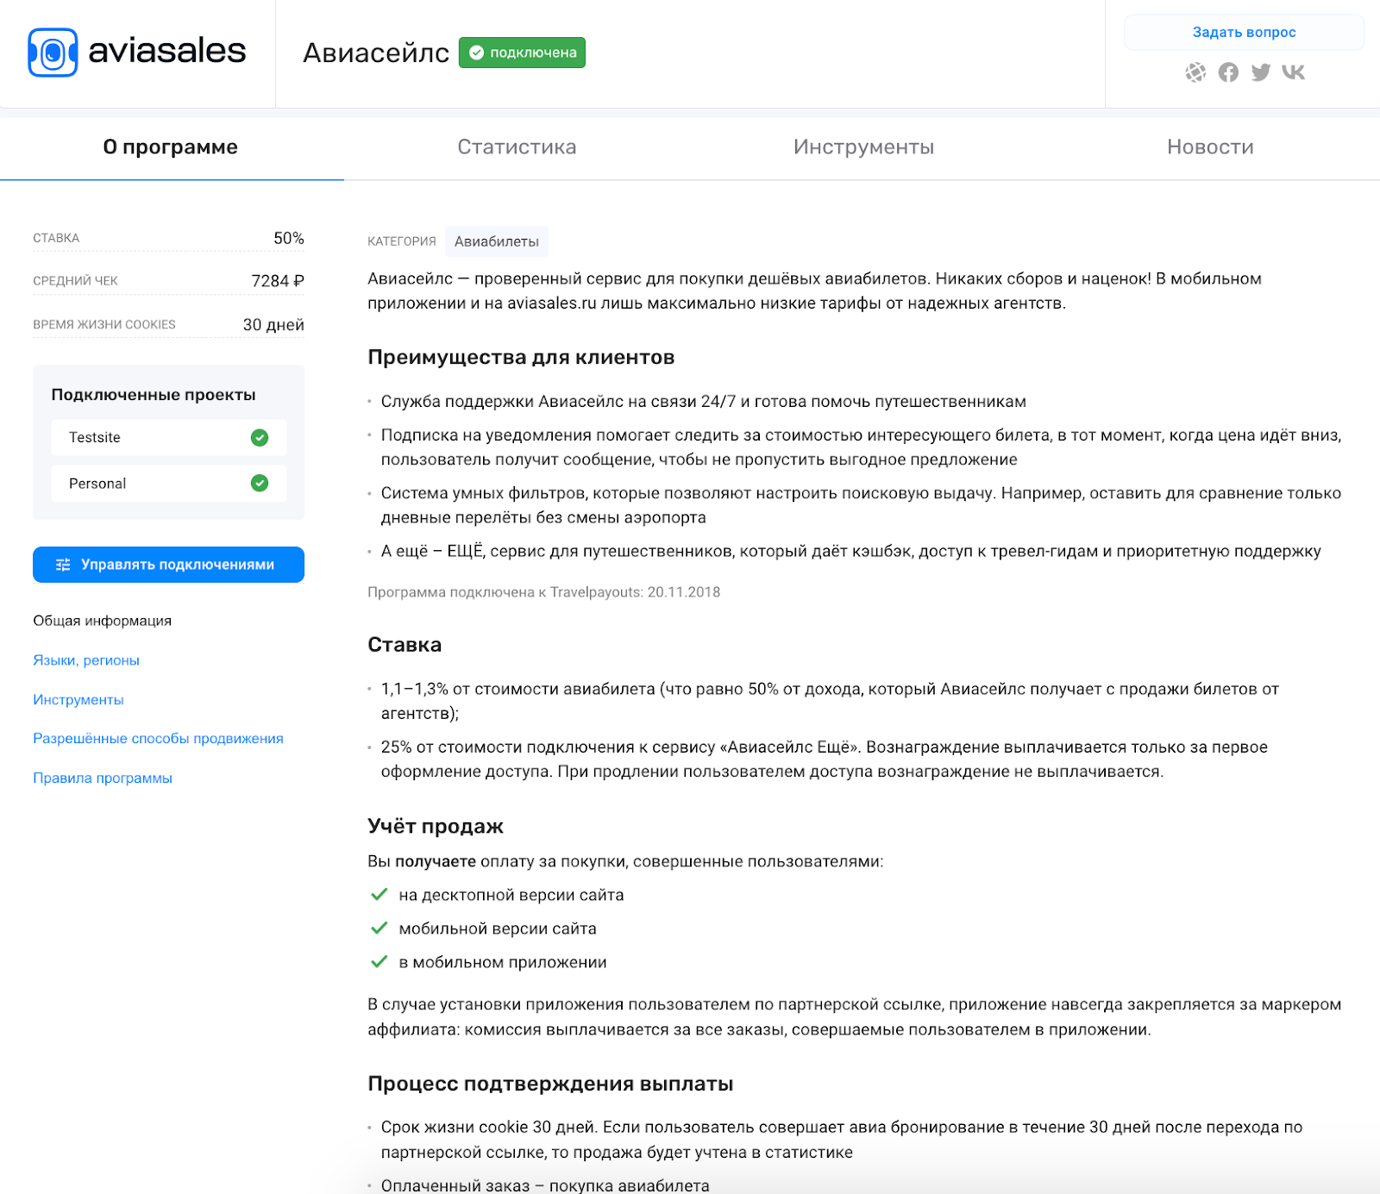1380x1194 pixels.
Task: Go to the Новости tab
Action: point(1210,147)
